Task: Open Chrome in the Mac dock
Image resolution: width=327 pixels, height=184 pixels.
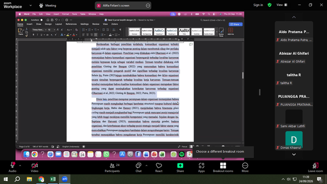Action: (x=34, y=154)
